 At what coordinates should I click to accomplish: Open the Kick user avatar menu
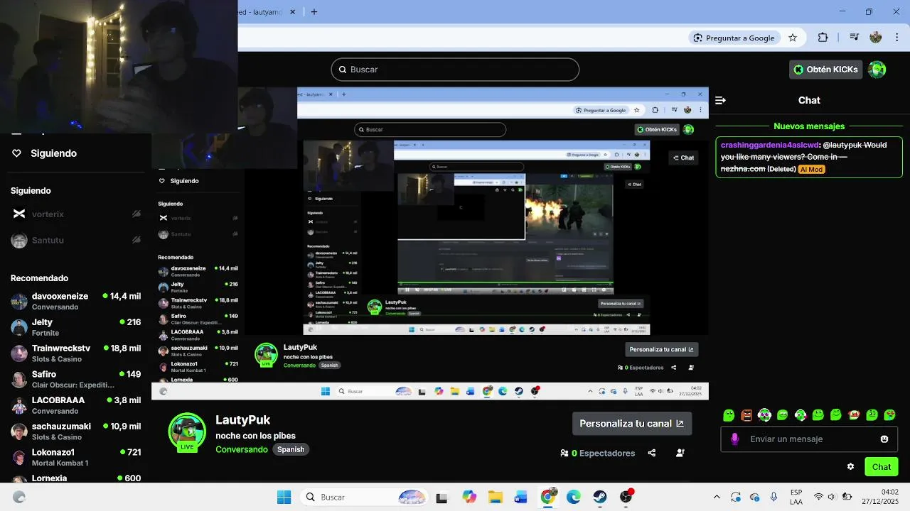coord(877,70)
